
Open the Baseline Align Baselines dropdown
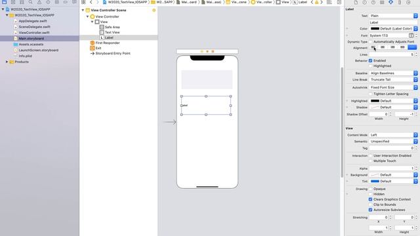click(393, 73)
